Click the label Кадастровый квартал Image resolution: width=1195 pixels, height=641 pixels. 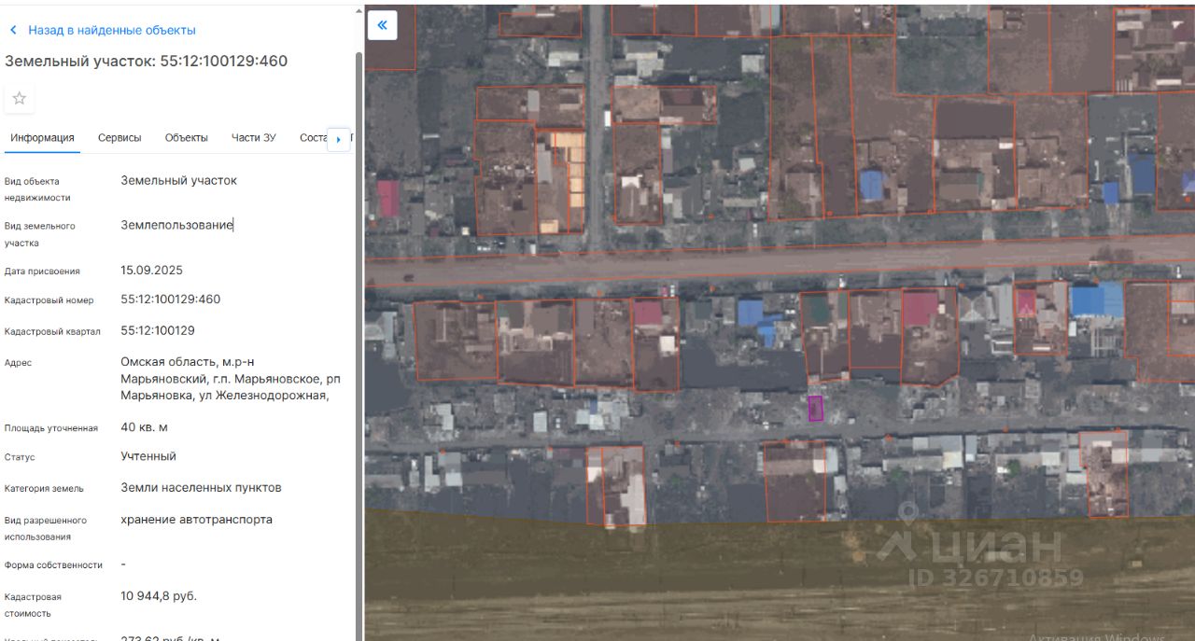(52, 331)
